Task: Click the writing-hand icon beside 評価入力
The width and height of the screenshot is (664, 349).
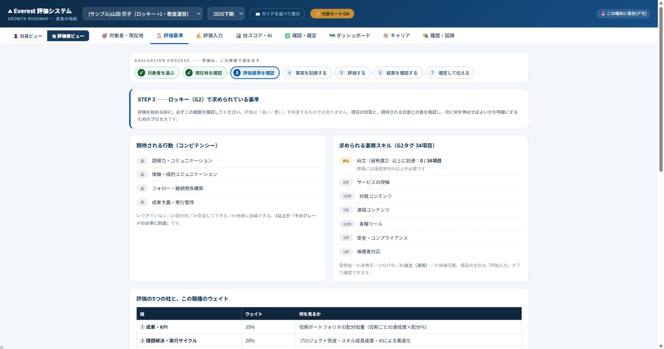Action: point(198,36)
